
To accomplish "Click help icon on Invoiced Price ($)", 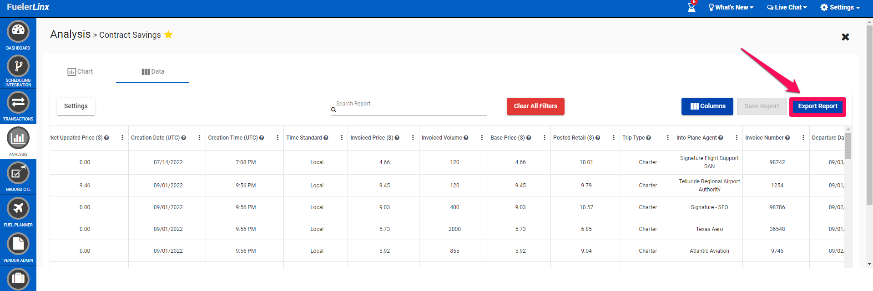I will 397,138.
